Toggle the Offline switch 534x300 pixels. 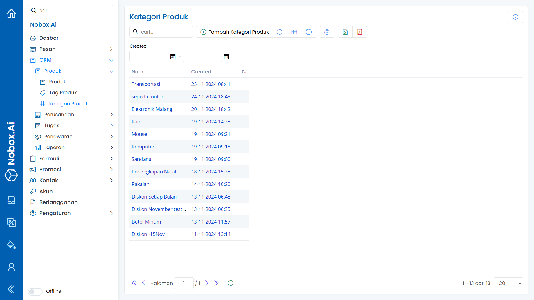35,291
